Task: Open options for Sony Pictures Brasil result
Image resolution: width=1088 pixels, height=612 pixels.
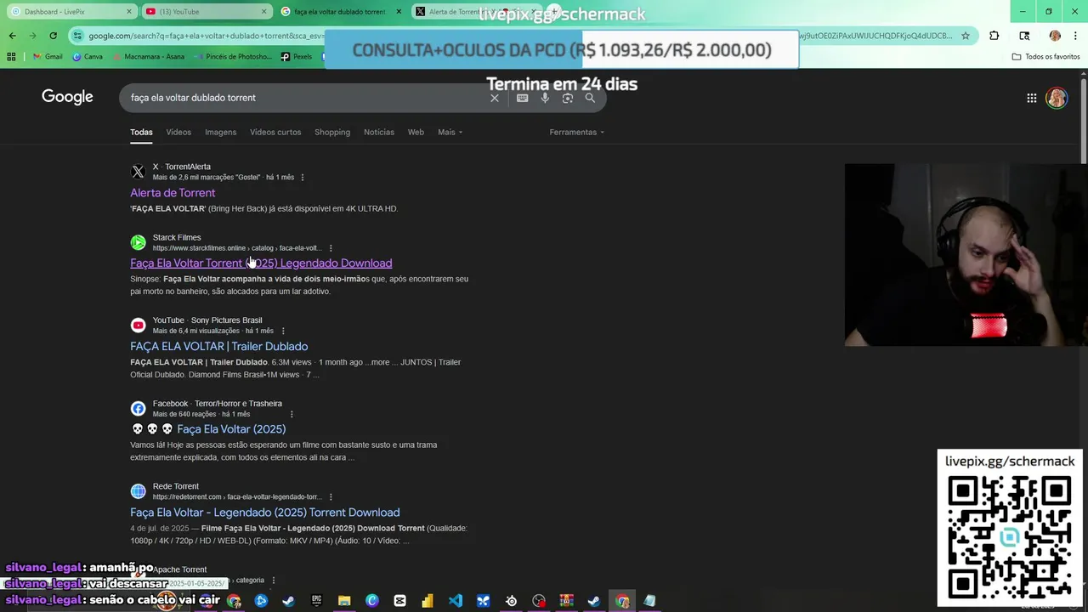Action: (x=283, y=331)
